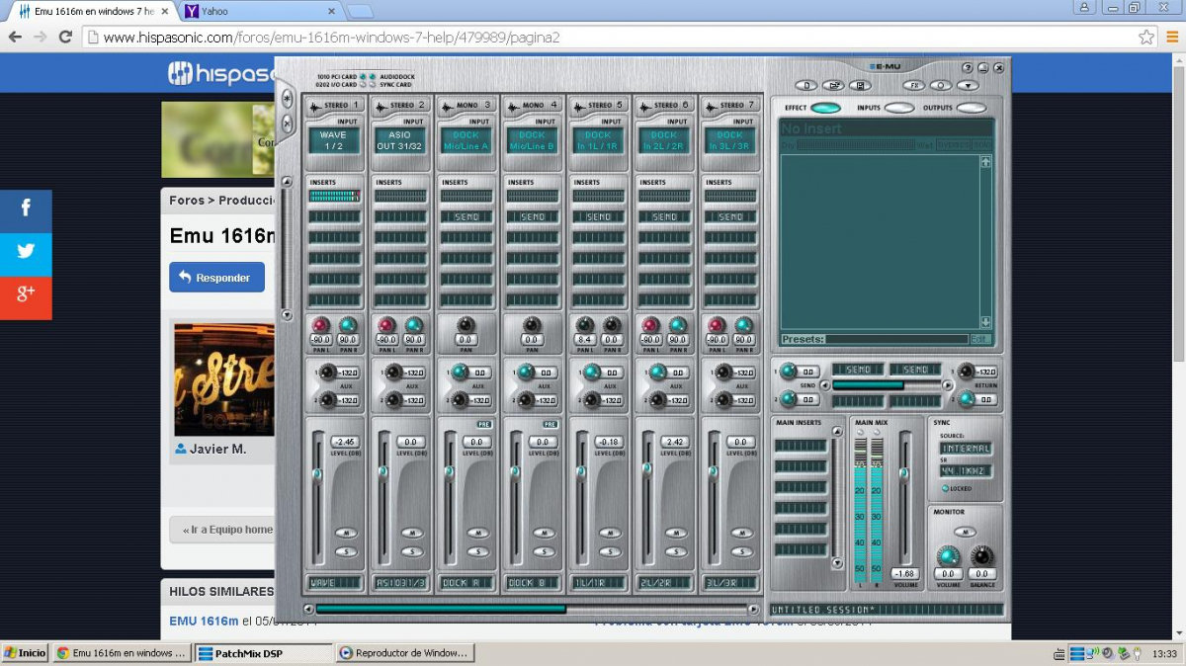Image resolution: width=1186 pixels, height=666 pixels.
Task: Click the New Session icon
Action: pyautogui.click(x=807, y=85)
